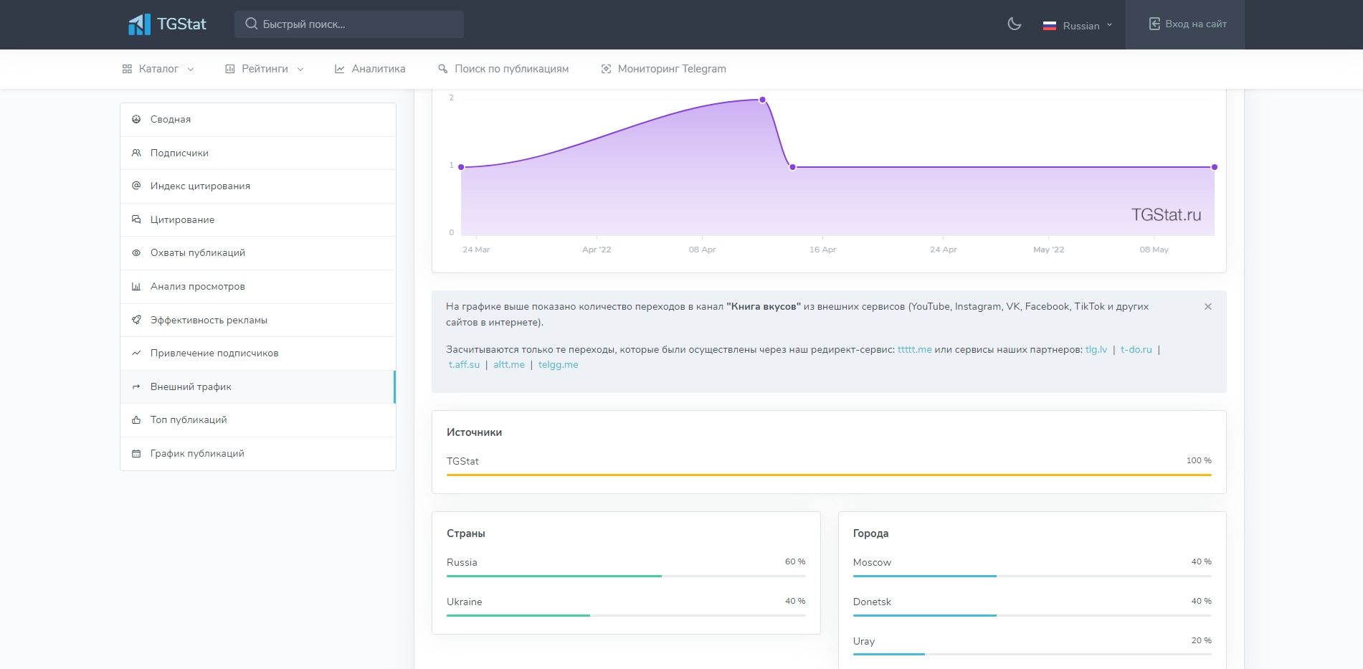Focus the Быстрый поиск search field

[x=349, y=24]
